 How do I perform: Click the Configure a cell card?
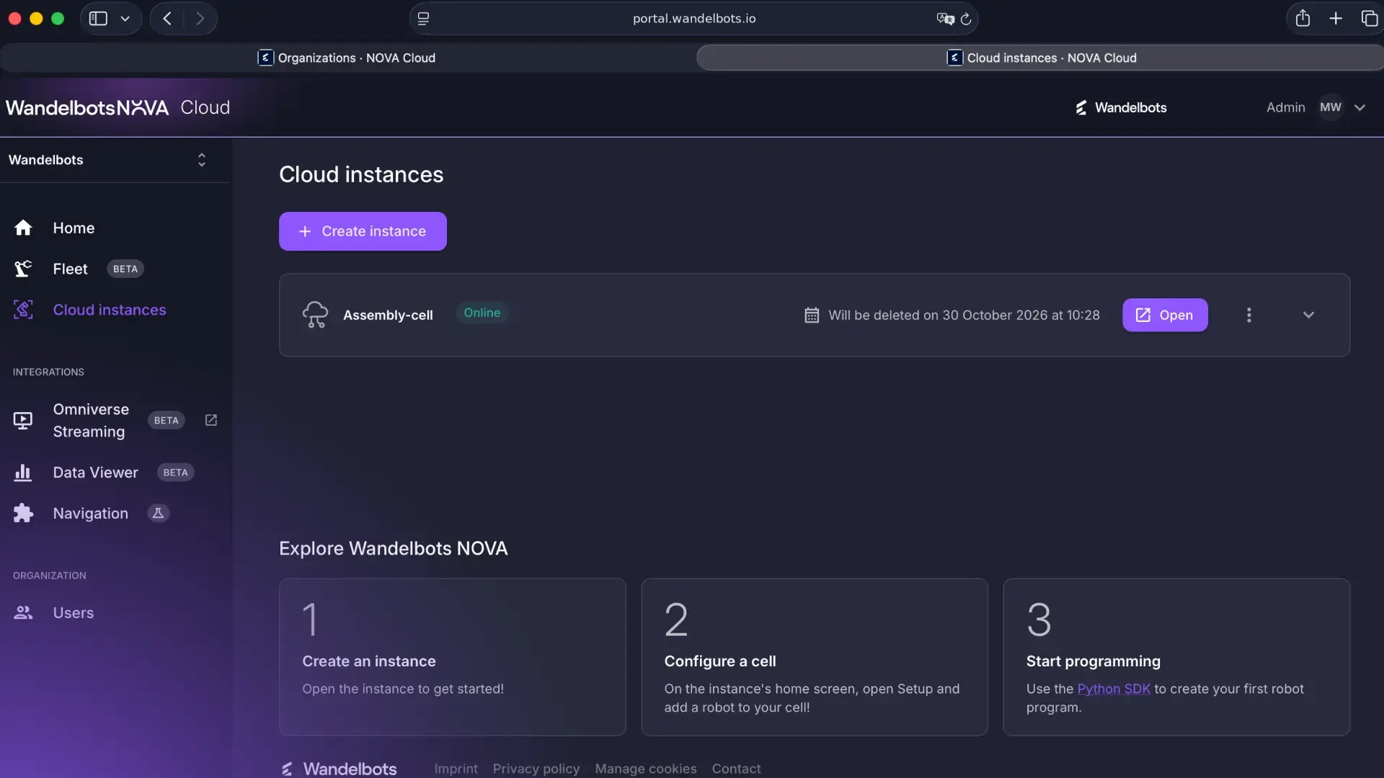[814, 657]
